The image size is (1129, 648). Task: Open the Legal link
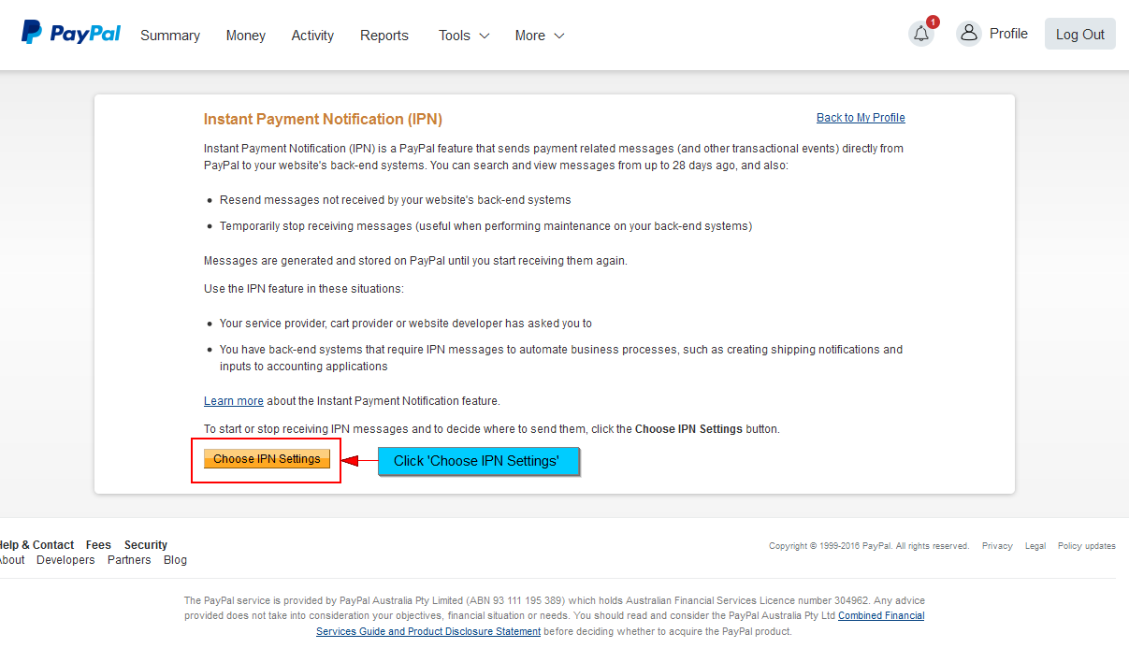tap(1035, 546)
